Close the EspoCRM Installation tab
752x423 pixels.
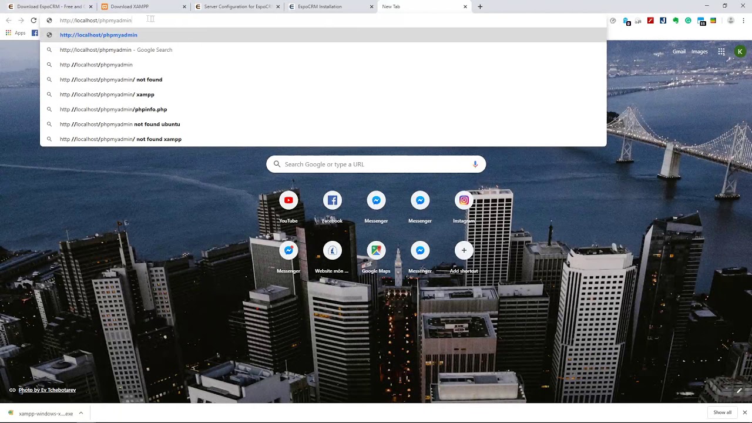pos(372,6)
